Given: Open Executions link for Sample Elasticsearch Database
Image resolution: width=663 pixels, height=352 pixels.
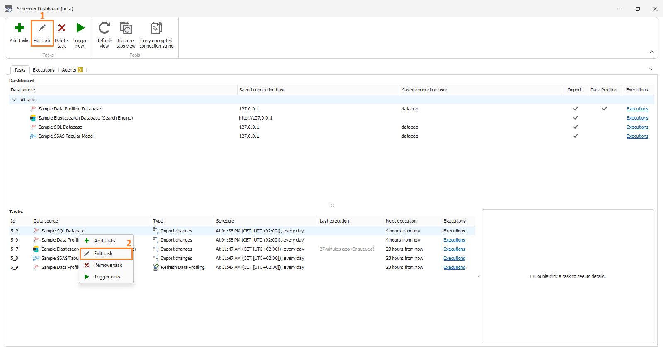Looking at the screenshot, I should click(637, 118).
